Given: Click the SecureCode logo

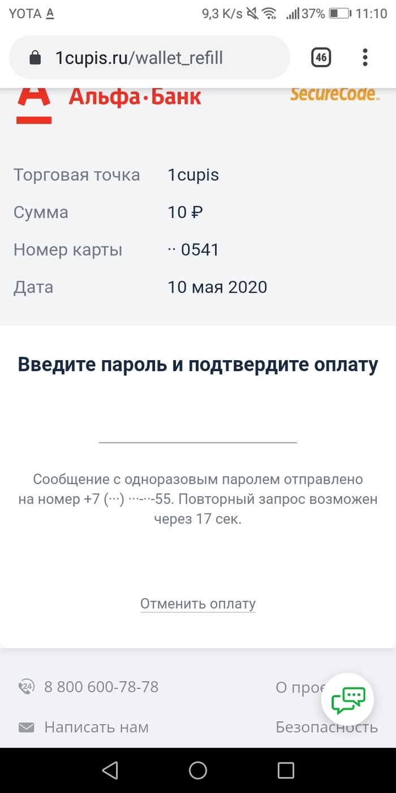Looking at the screenshot, I should [334, 93].
